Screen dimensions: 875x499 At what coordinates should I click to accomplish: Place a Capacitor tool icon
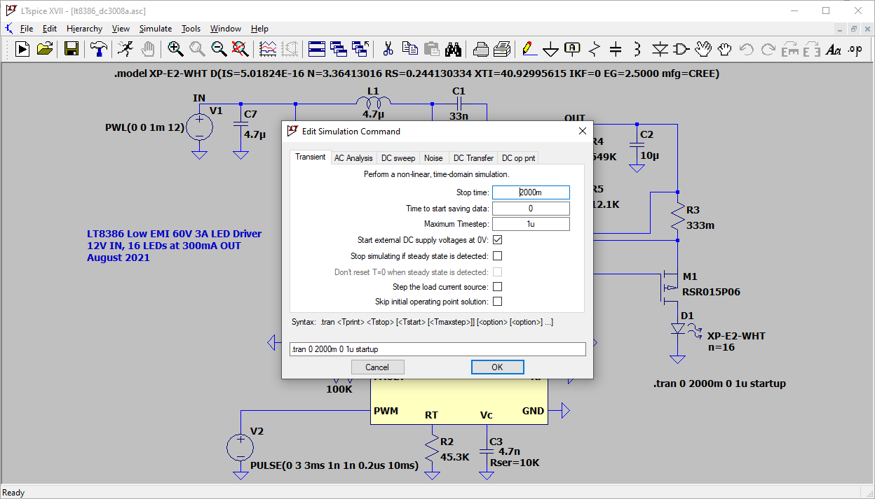click(x=616, y=48)
